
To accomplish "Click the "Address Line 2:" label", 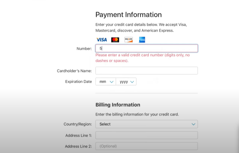I will pyautogui.click(x=78, y=146).
